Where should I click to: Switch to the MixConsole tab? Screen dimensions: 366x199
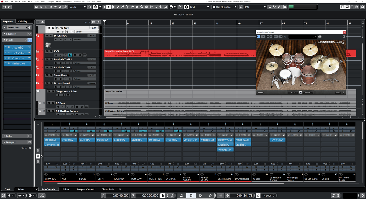(x=48, y=189)
